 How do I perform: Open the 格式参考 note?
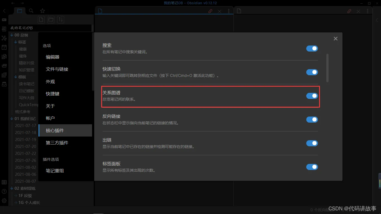click(23, 112)
